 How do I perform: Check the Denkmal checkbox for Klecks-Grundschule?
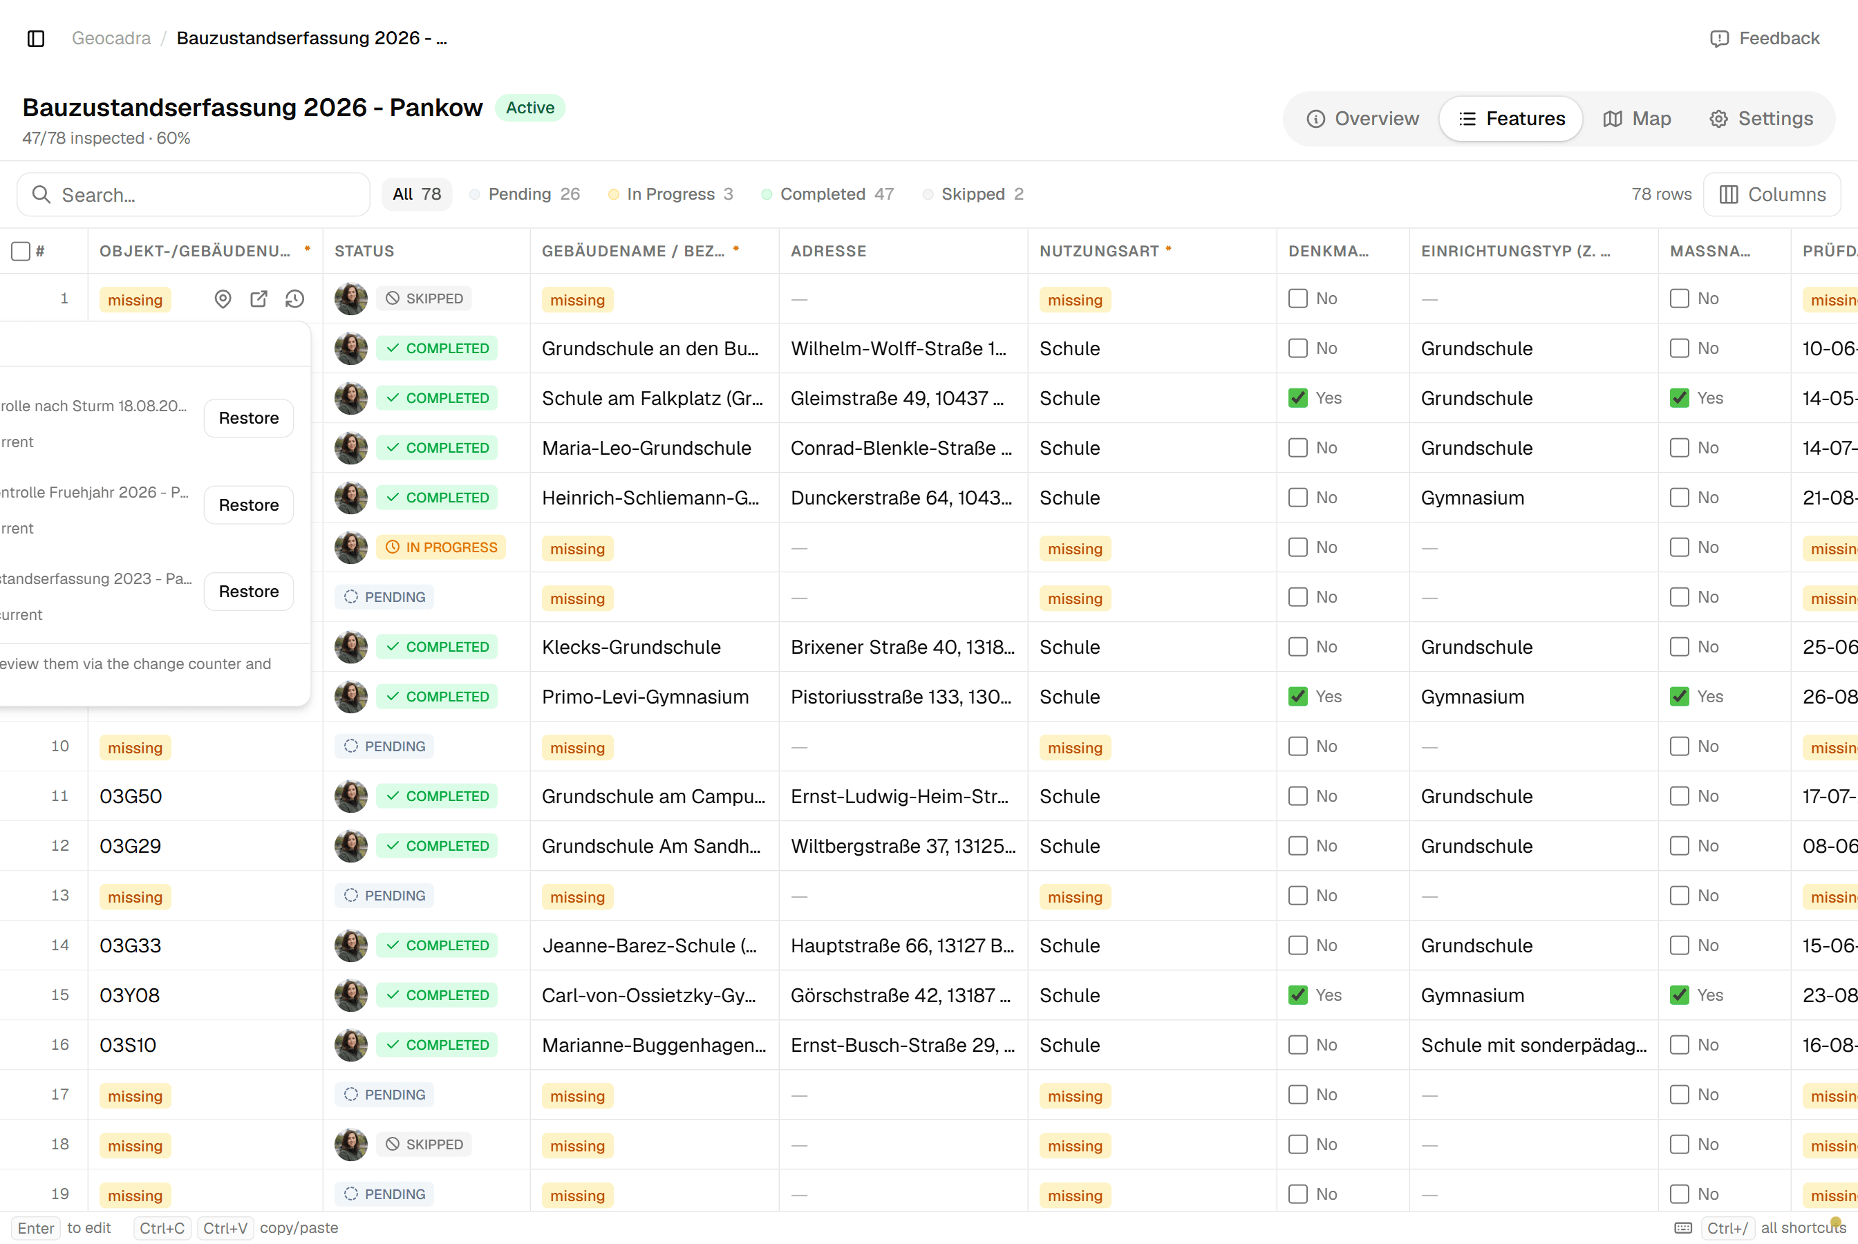(1298, 647)
